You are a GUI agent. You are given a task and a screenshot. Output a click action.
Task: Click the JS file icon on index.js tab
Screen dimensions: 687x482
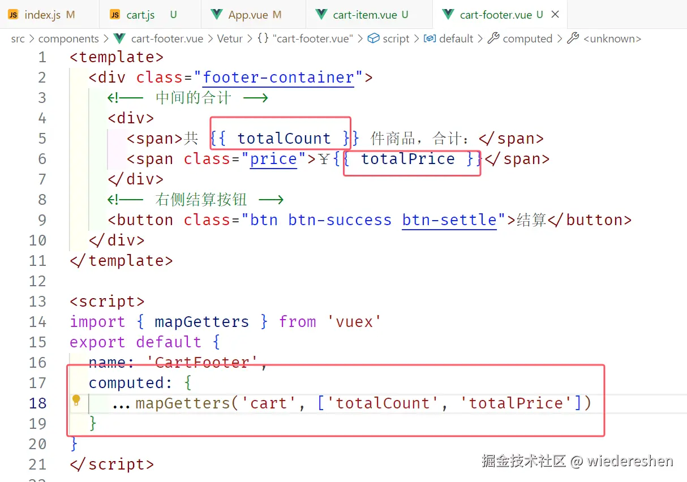click(x=14, y=15)
